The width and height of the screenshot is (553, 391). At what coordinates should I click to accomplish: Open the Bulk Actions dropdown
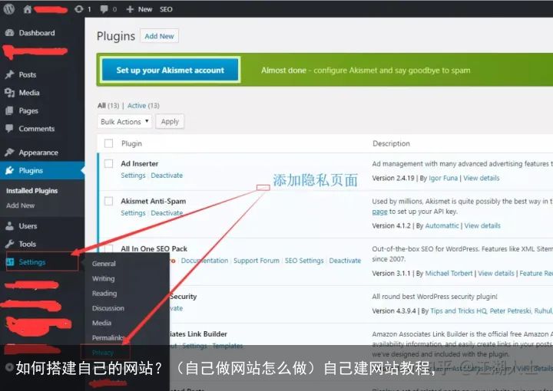(124, 121)
